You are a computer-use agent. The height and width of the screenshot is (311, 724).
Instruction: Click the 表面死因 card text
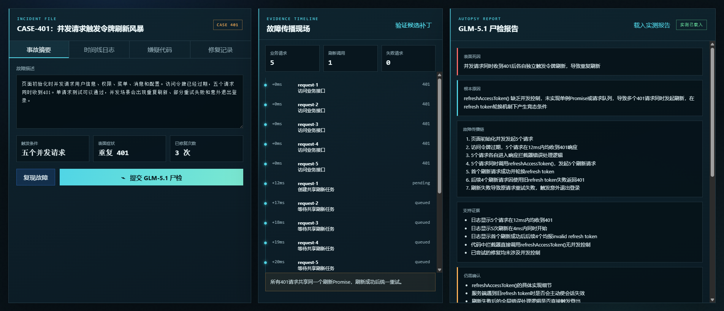coord(532,66)
